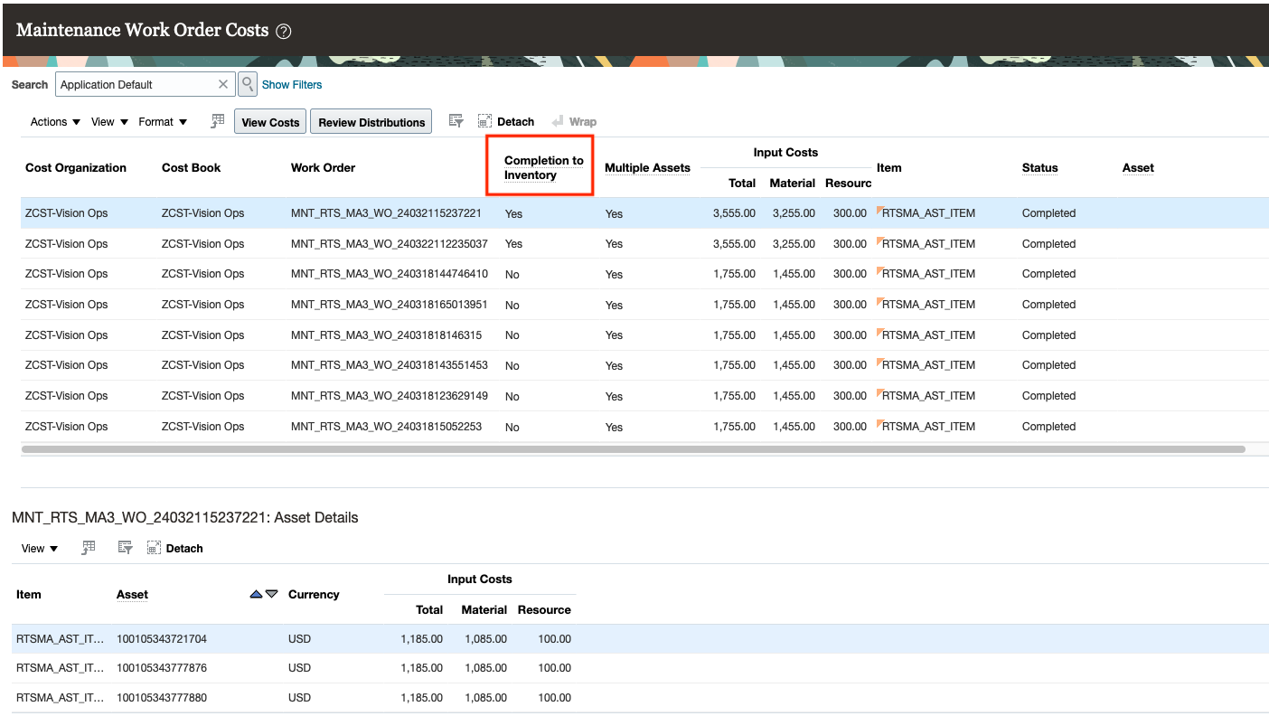The height and width of the screenshot is (716, 1269).
Task: Click Query By Example icon beside Review Distributions
Action: click(456, 121)
